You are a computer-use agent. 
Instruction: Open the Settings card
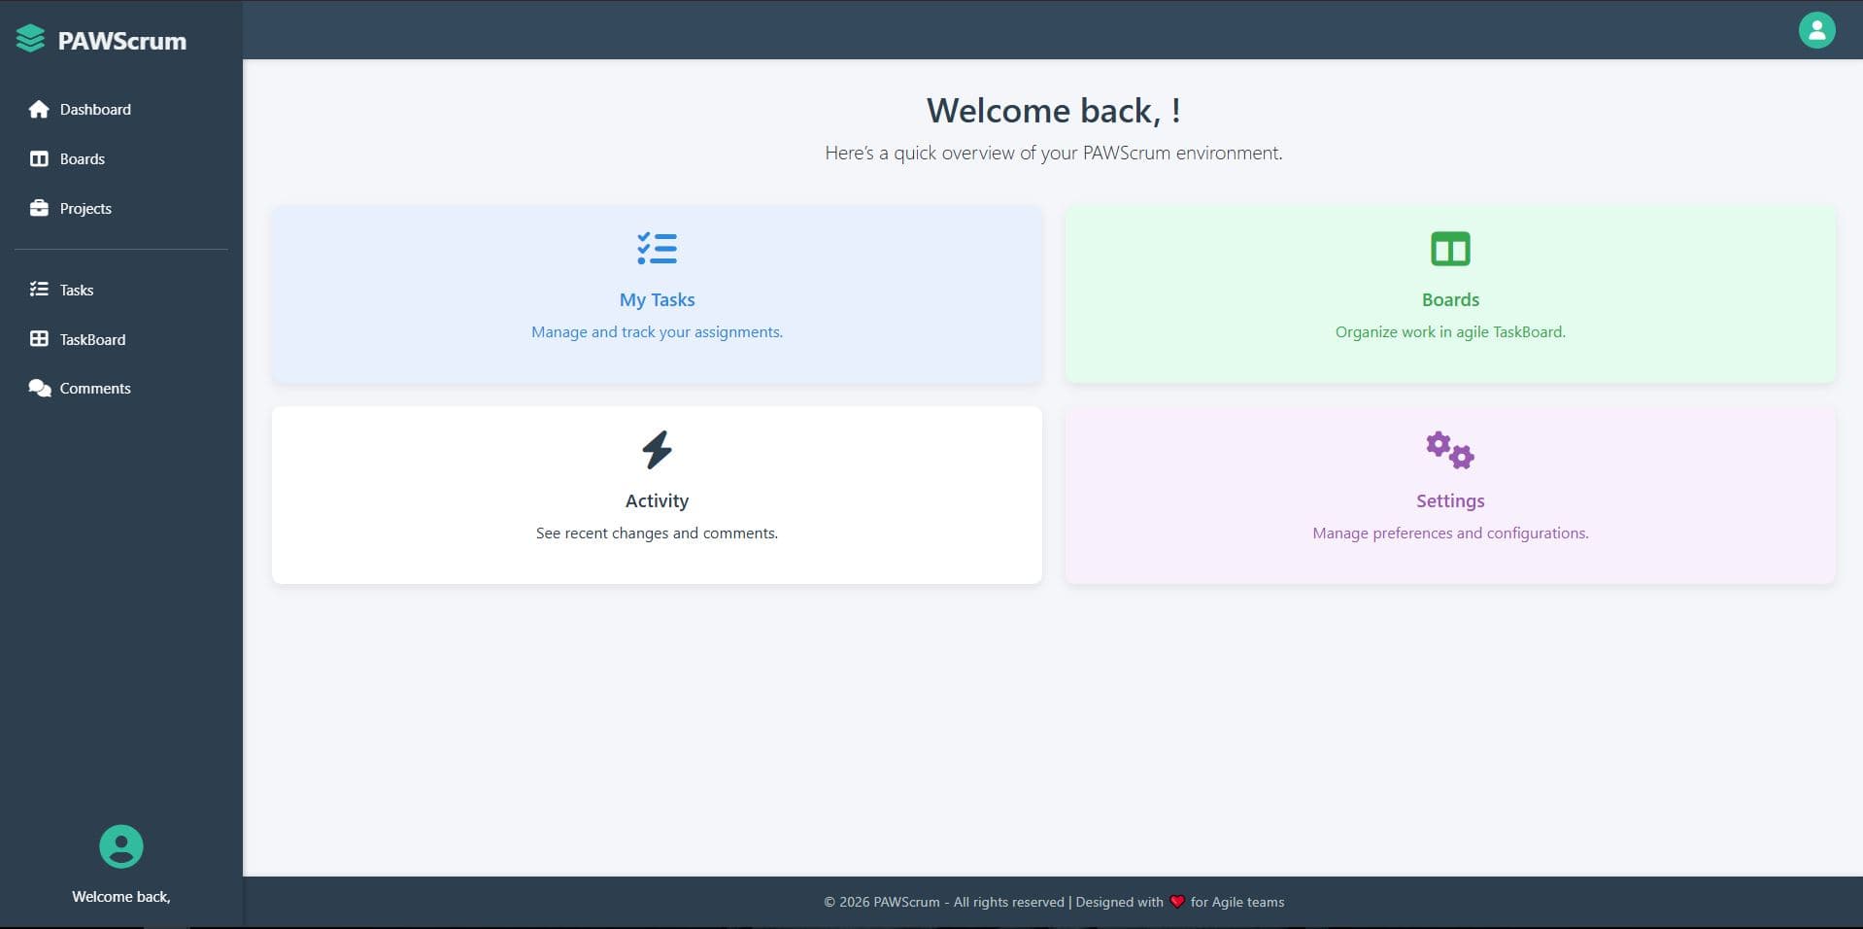point(1449,496)
